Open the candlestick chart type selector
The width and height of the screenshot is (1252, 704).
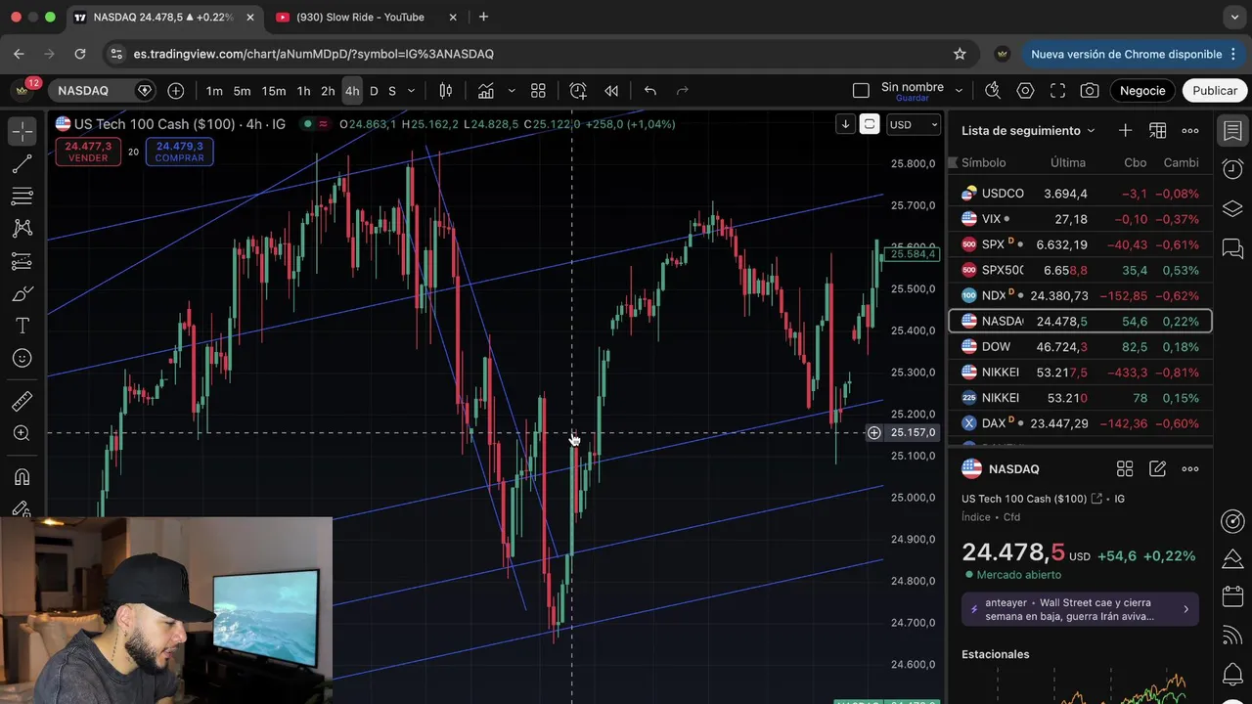[x=446, y=91]
